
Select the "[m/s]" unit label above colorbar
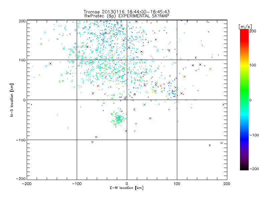point(245,27)
